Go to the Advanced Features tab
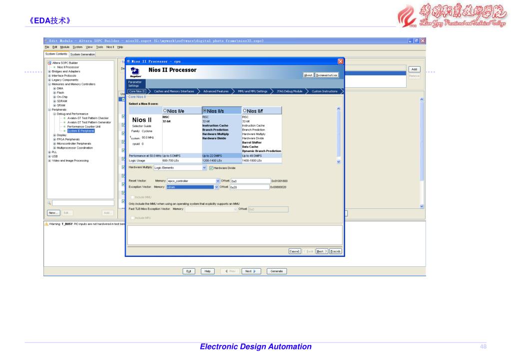Image resolution: width=511 pixels, height=353 pixels. coord(216,91)
